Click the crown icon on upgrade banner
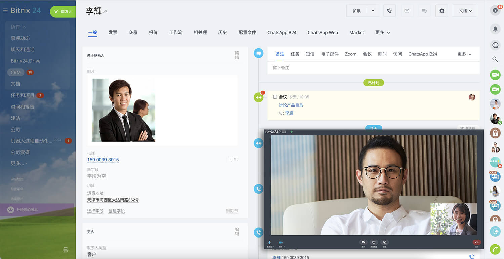 tap(11, 210)
